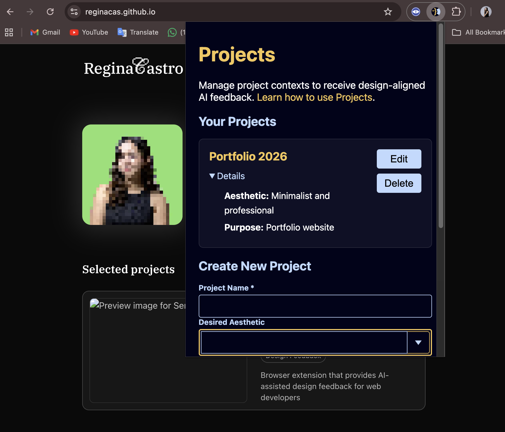Go back using the browser back arrow
The image size is (505, 432).
click(x=10, y=12)
